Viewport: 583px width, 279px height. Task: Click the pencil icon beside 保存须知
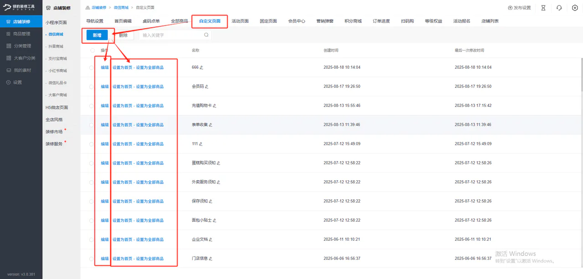click(x=210, y=201)
